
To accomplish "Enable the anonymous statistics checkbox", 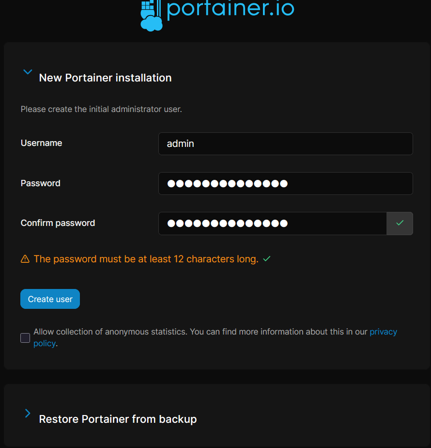I will 25,338.
